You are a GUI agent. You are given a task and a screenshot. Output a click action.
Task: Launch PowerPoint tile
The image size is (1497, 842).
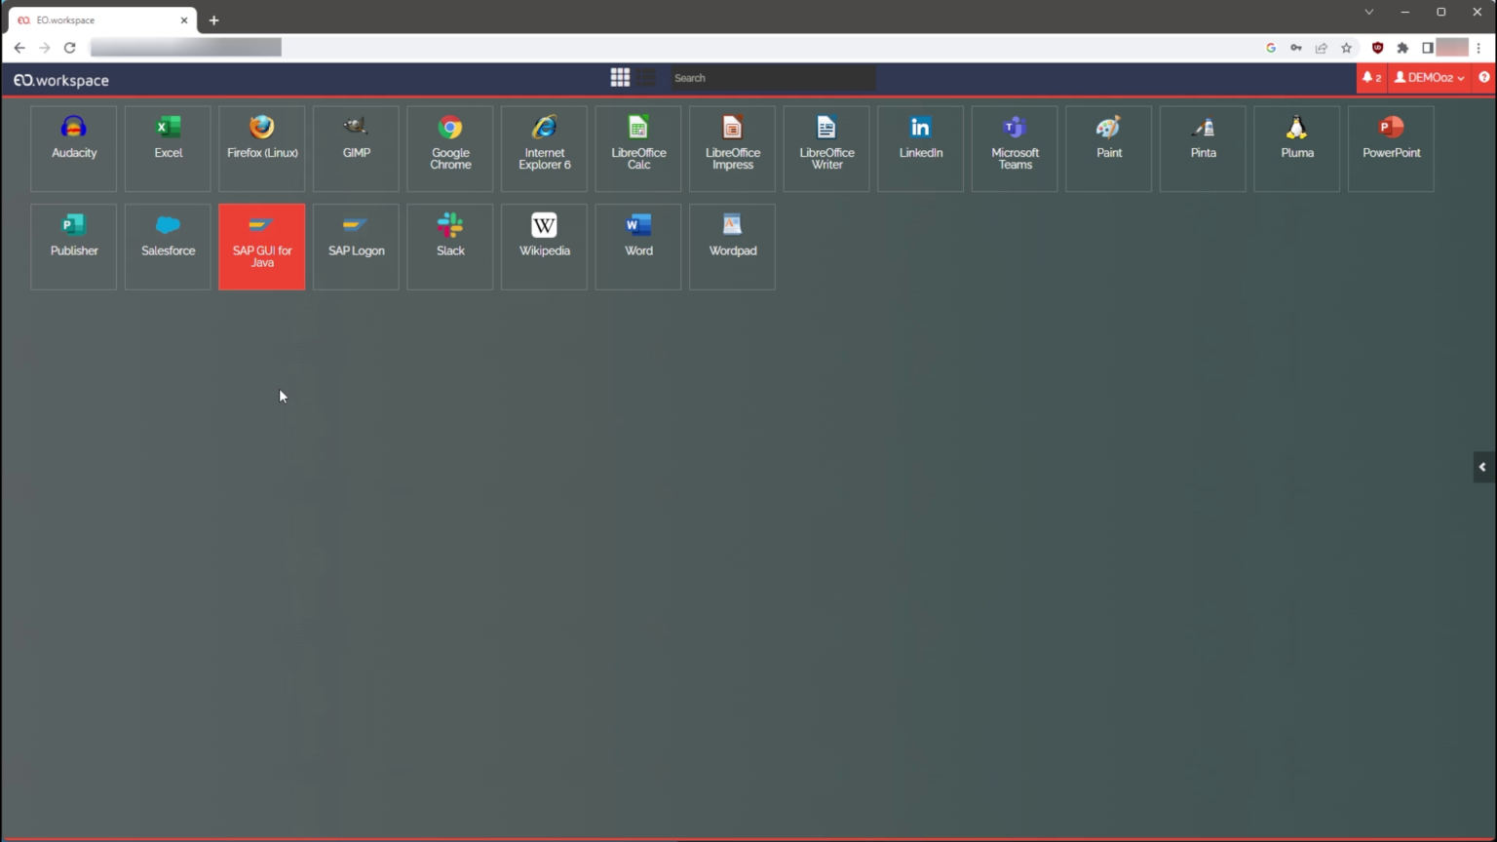click(x=1391, y=149)
